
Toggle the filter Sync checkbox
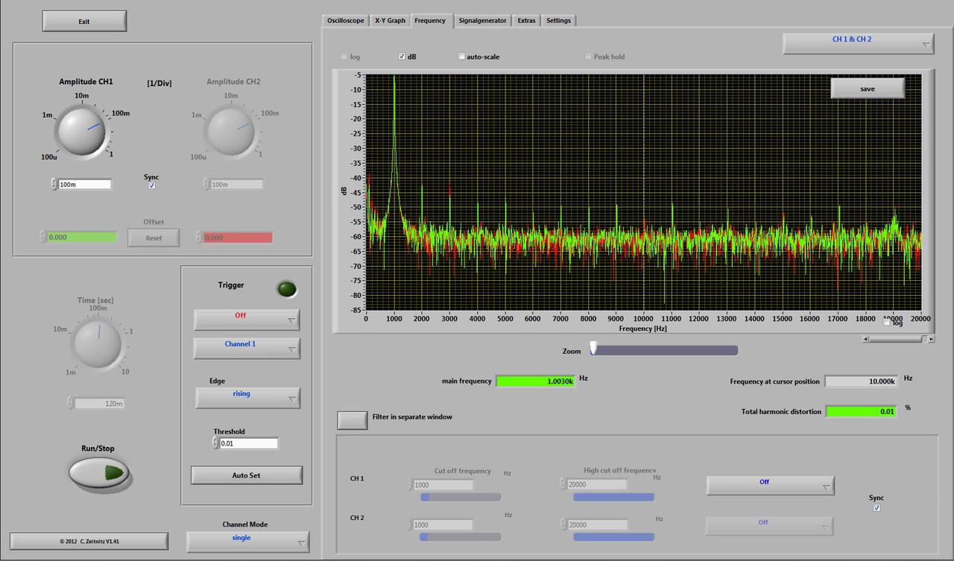click(876, 508)
